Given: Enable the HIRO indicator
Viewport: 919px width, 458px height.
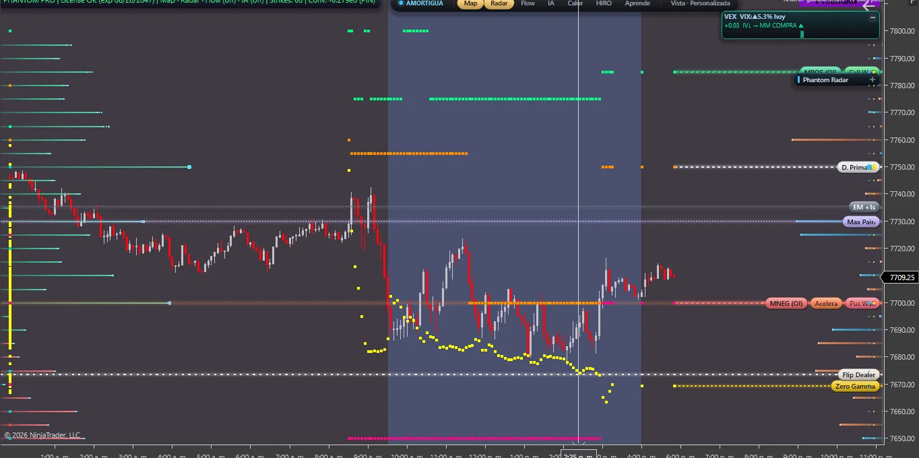Looking at the screenshot, I should click(x=604, y=3).
